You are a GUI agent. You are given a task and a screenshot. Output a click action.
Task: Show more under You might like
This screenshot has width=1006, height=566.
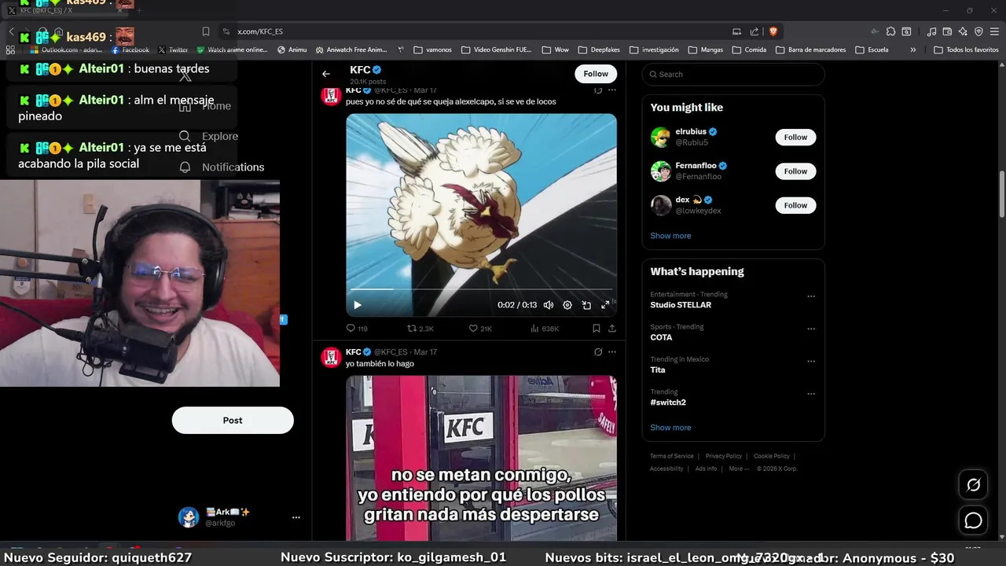coord(670,236)
